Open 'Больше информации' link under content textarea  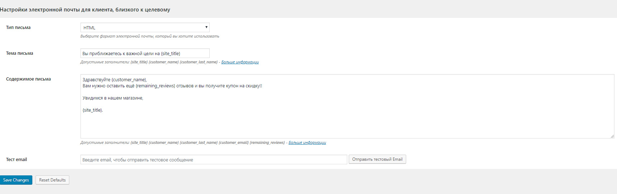tap(307, 142)
